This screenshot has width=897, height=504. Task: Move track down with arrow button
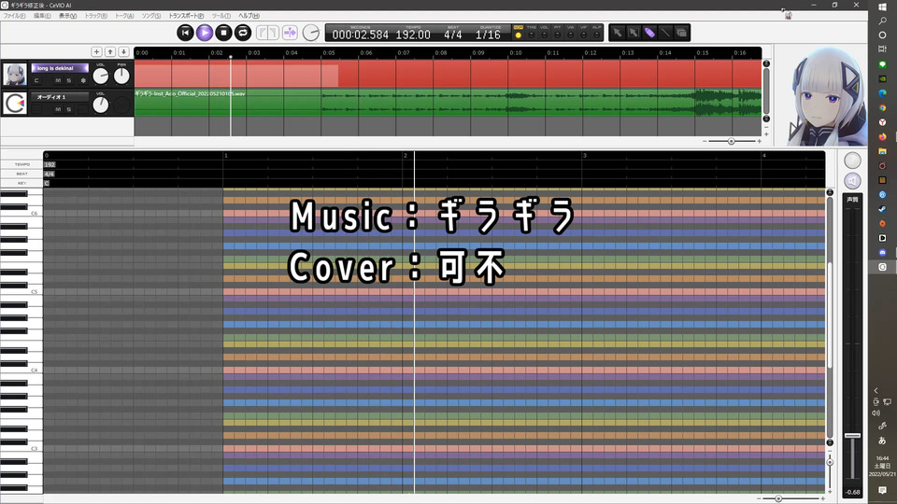[x=123, y=51]
